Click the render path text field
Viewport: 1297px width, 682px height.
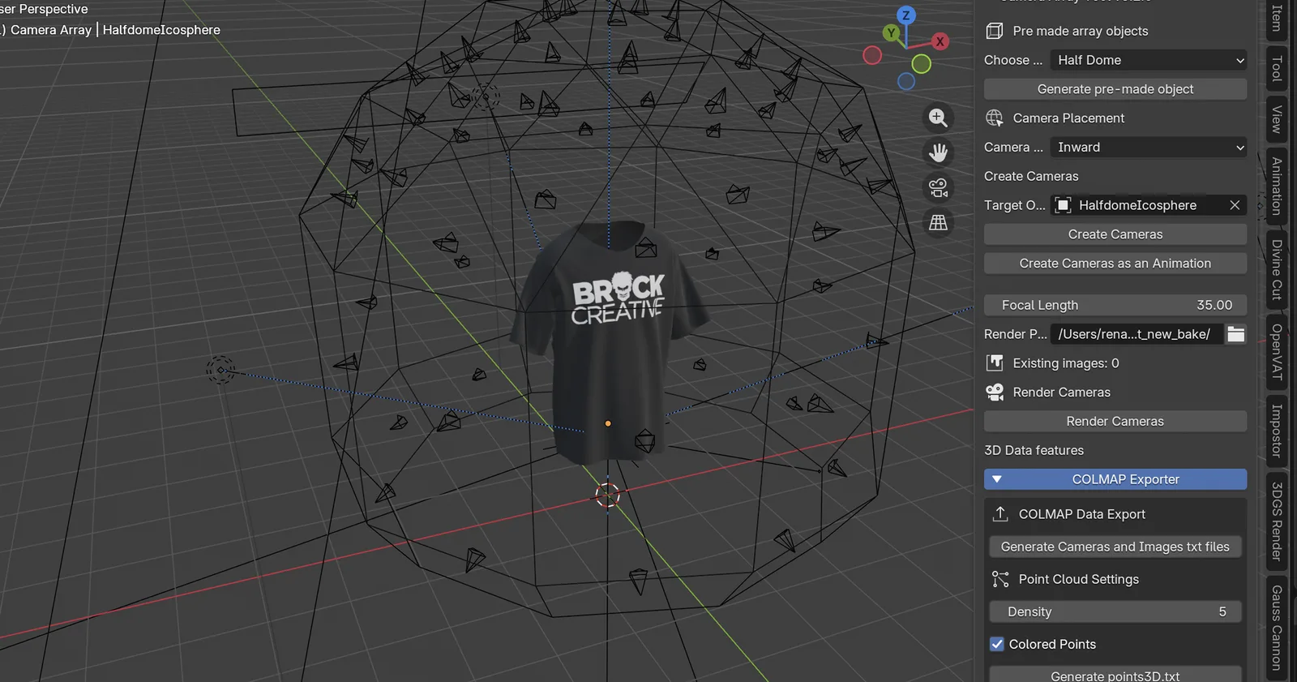[1136, 334]
